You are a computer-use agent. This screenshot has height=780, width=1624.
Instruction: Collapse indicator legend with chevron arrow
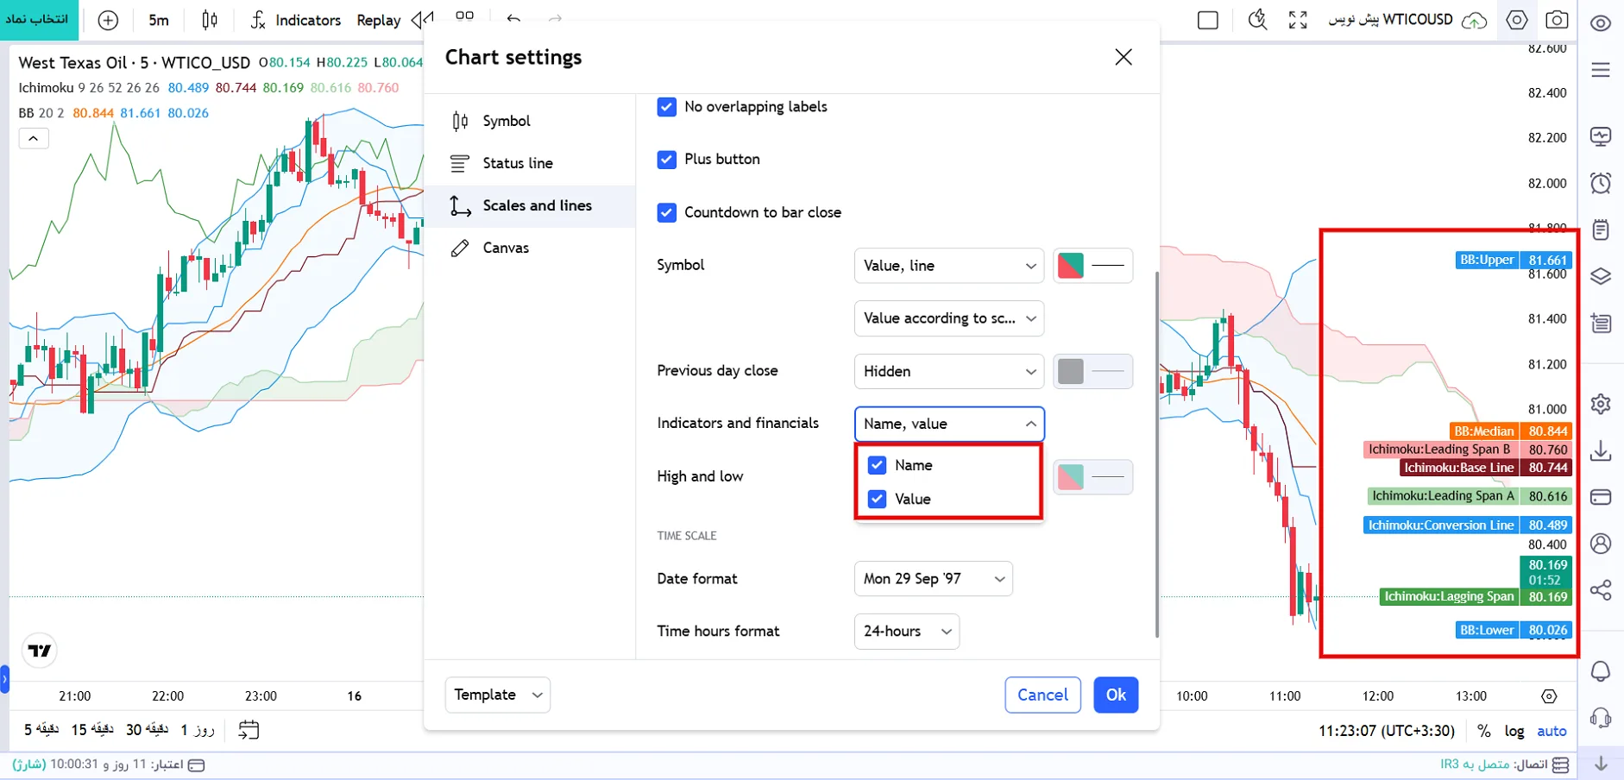pyautogui.click(x=34, y=138)
